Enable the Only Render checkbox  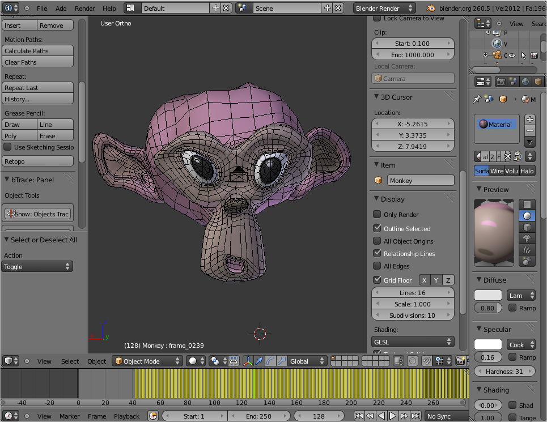(377, 215)
